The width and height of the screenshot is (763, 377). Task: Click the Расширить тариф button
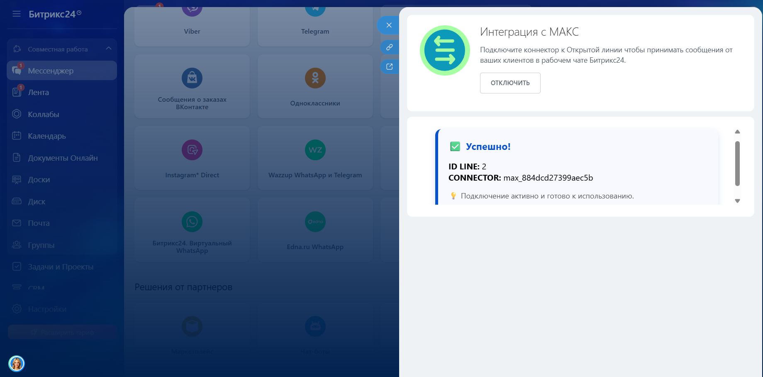62,332
